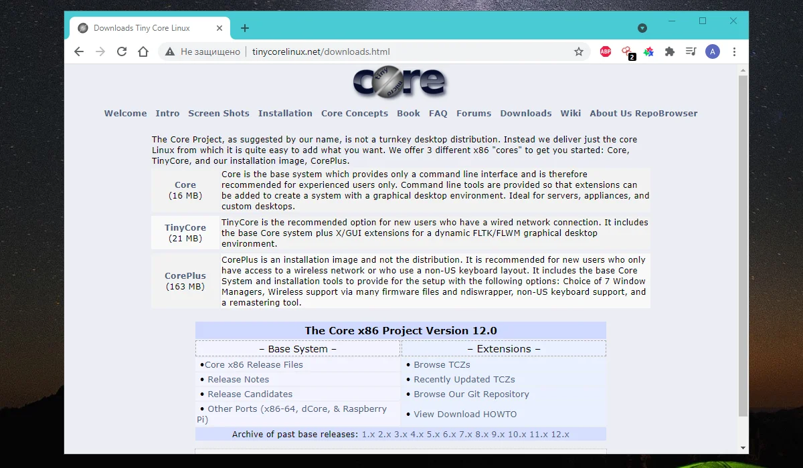The height and width of the screenshot is (468, 803).
Task: Open Release Candidates
Action: pos(250,394)
